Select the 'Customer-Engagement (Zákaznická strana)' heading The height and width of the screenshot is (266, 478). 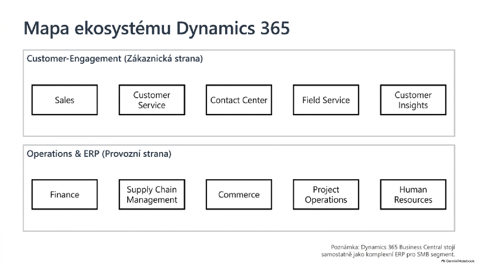(115, 59)
